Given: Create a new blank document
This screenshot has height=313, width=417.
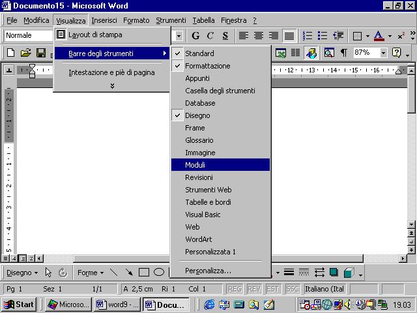Looking at the screenshot, I should pyautogui.click(x=10, y=53).
